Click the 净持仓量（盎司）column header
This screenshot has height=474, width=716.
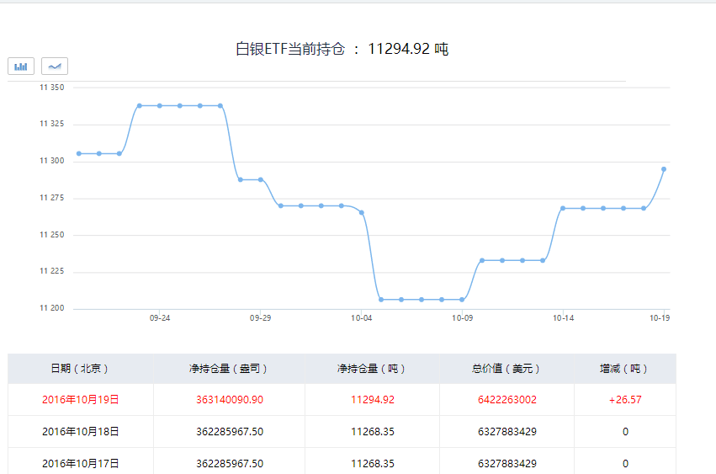coord(229,369)
